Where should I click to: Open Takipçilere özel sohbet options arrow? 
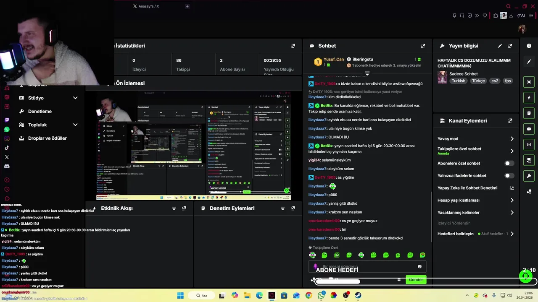pyautogui.click(x=512, y=151)
